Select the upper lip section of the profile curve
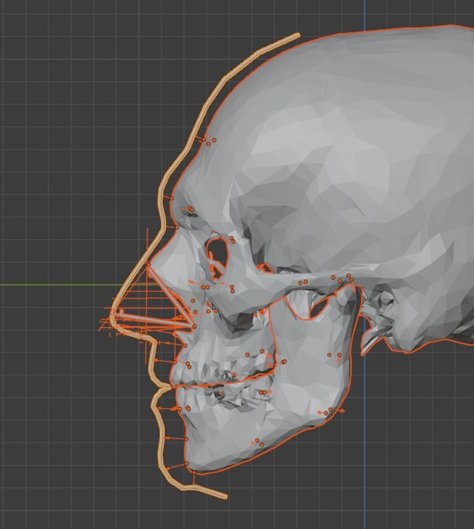 [153, 362]
